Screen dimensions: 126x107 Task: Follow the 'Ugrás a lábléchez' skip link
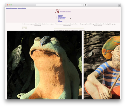pyautogui.click(x=22, y=8)
